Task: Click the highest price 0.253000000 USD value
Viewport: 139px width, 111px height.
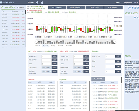Action: [83, 51]
